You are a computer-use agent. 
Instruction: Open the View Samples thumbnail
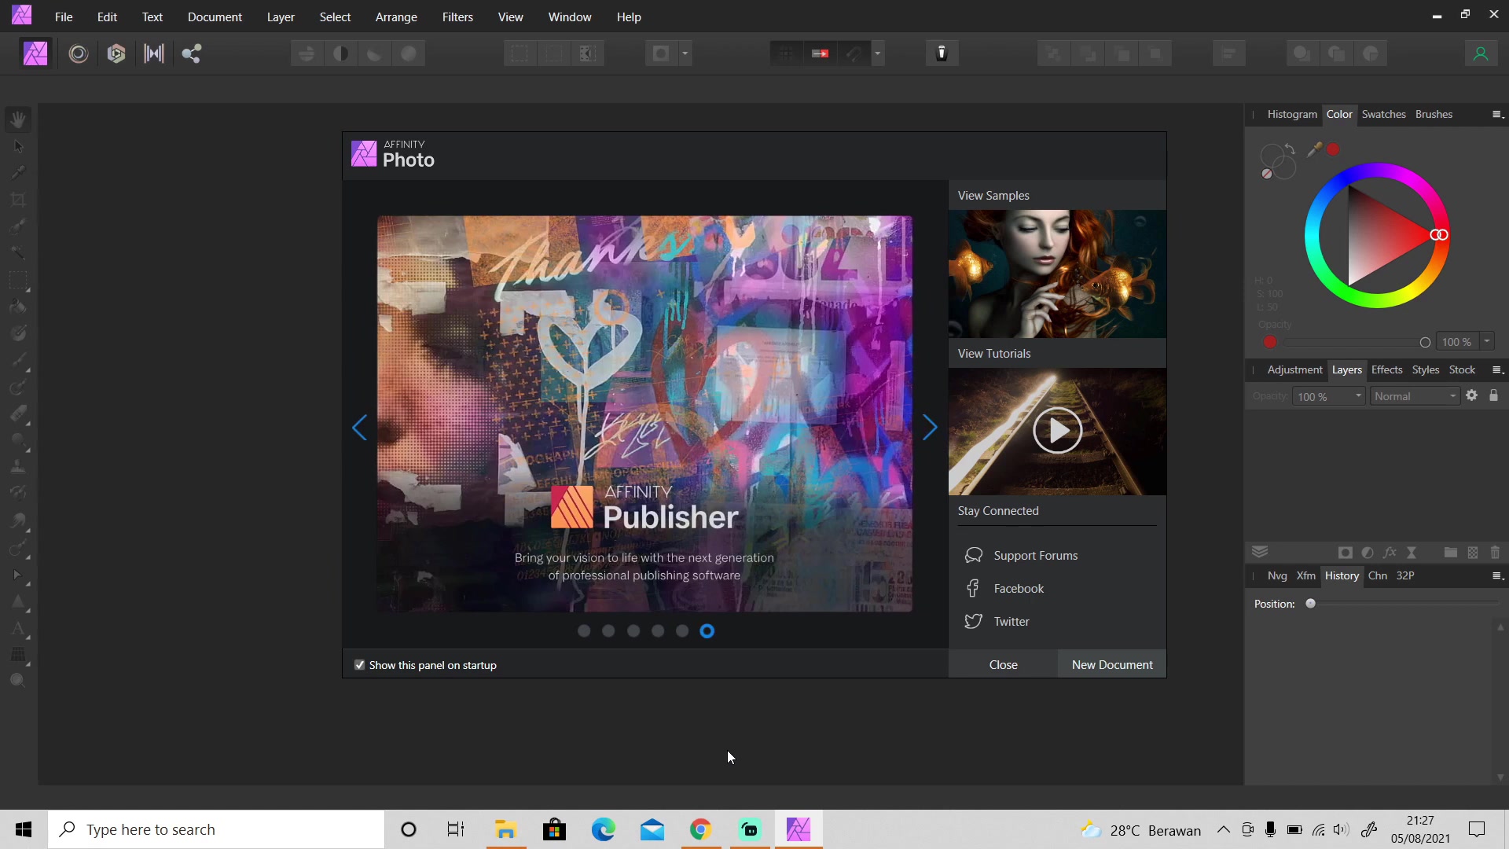click(x=1057, y=274)
